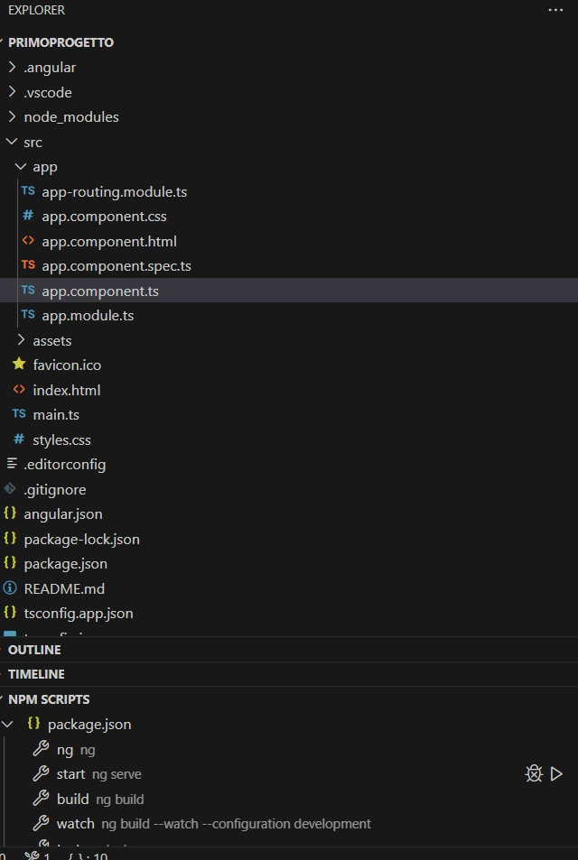Click wrench icon of watch script
The width and height of the screenshot is (578, 860).
41,823
